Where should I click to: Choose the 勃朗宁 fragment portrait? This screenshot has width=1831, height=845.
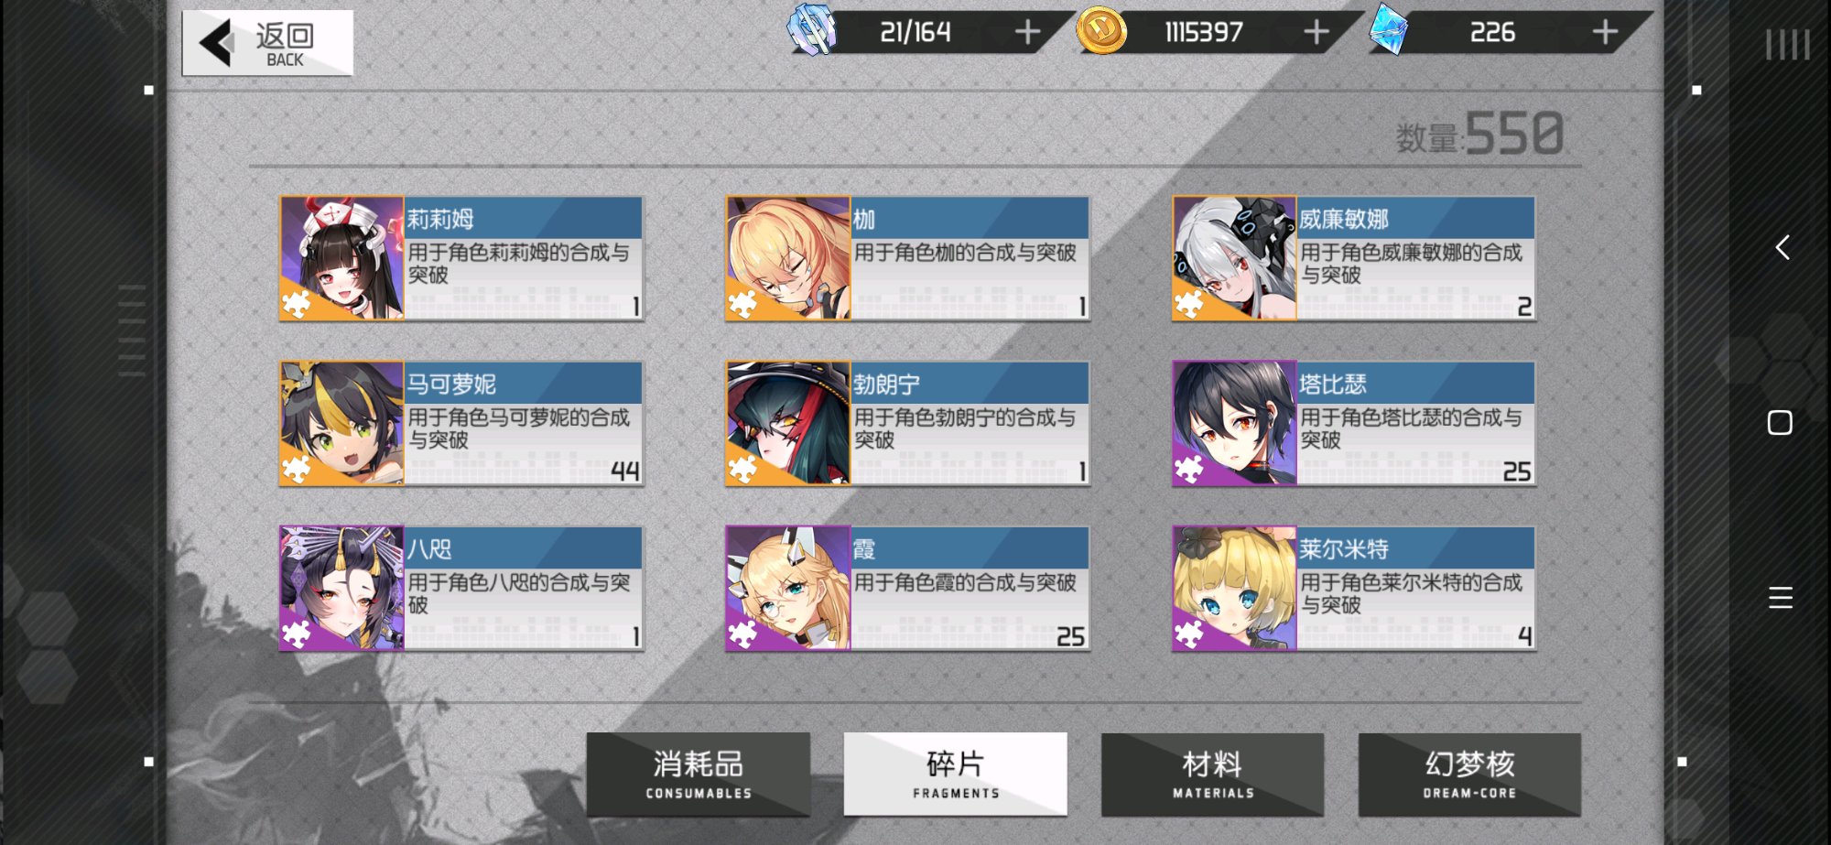(x=788, y=423)
